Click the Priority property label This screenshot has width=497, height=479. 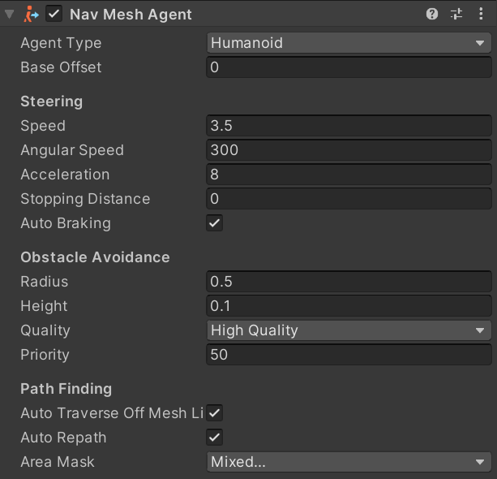click(x=45, y=355)
